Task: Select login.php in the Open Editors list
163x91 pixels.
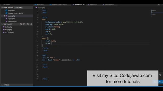Action: click(11, 19)
